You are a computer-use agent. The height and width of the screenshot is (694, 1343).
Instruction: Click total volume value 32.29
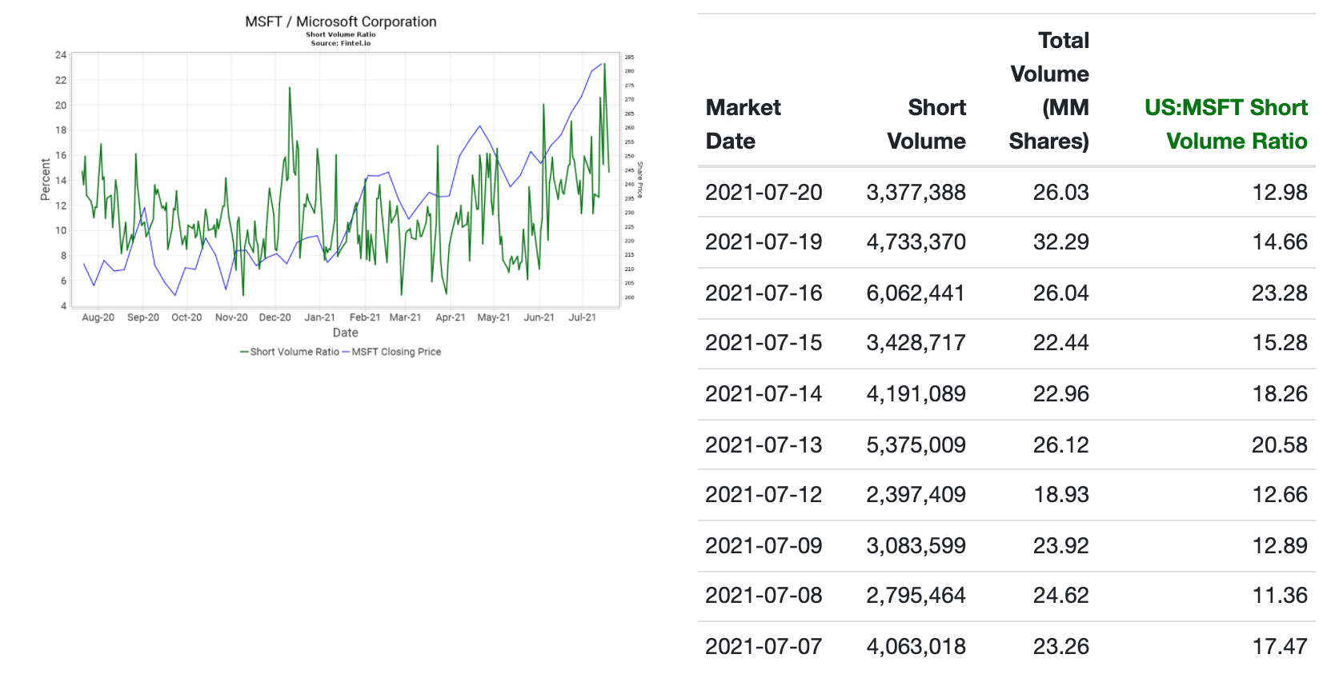(1061, 241)
